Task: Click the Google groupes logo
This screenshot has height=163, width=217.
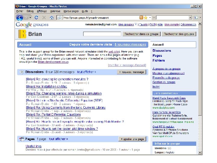Action: pos(32,25)
